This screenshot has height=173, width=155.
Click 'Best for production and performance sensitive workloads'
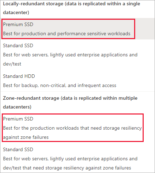click(x=67, y=34)
